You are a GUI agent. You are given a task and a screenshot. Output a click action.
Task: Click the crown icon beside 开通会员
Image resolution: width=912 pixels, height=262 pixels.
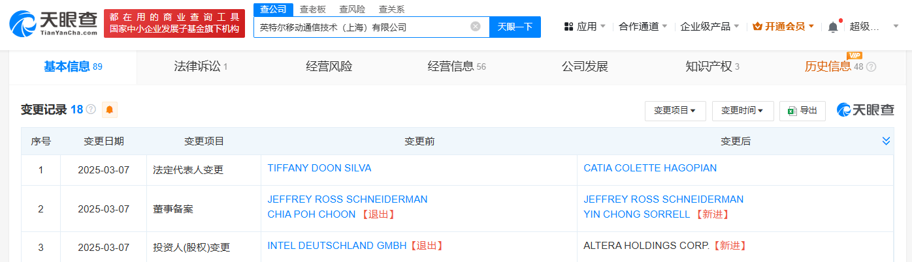click(757, 27)
